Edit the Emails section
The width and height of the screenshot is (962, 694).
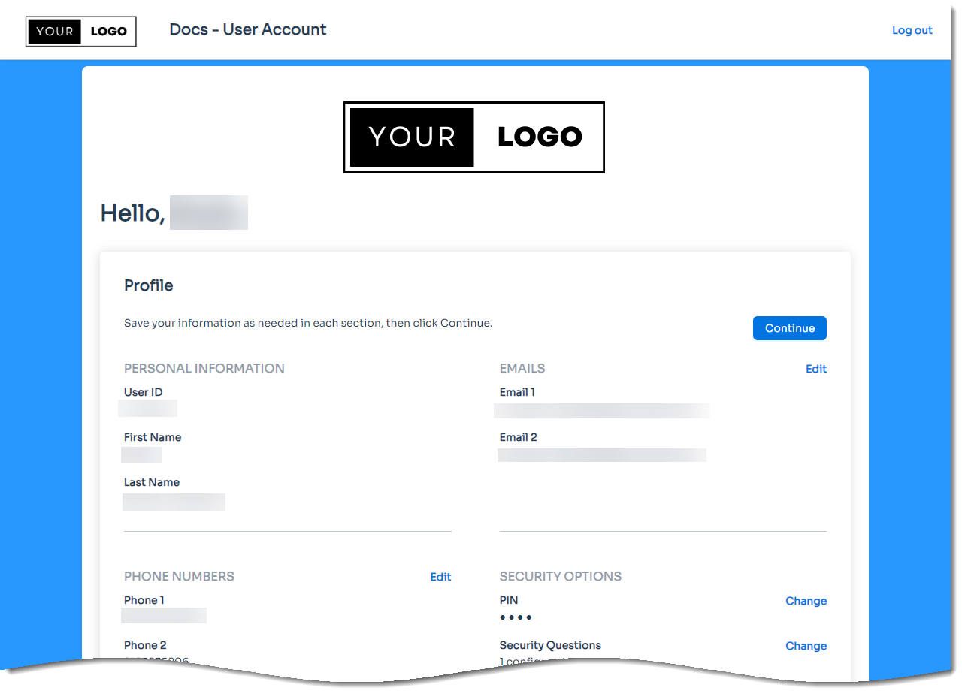pos(815,369)
